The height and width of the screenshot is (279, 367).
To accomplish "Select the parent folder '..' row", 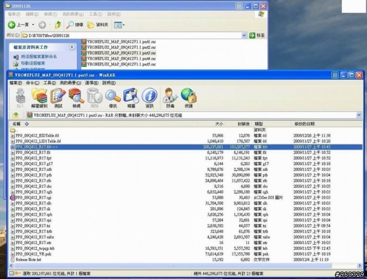I will tap(186, 130).
